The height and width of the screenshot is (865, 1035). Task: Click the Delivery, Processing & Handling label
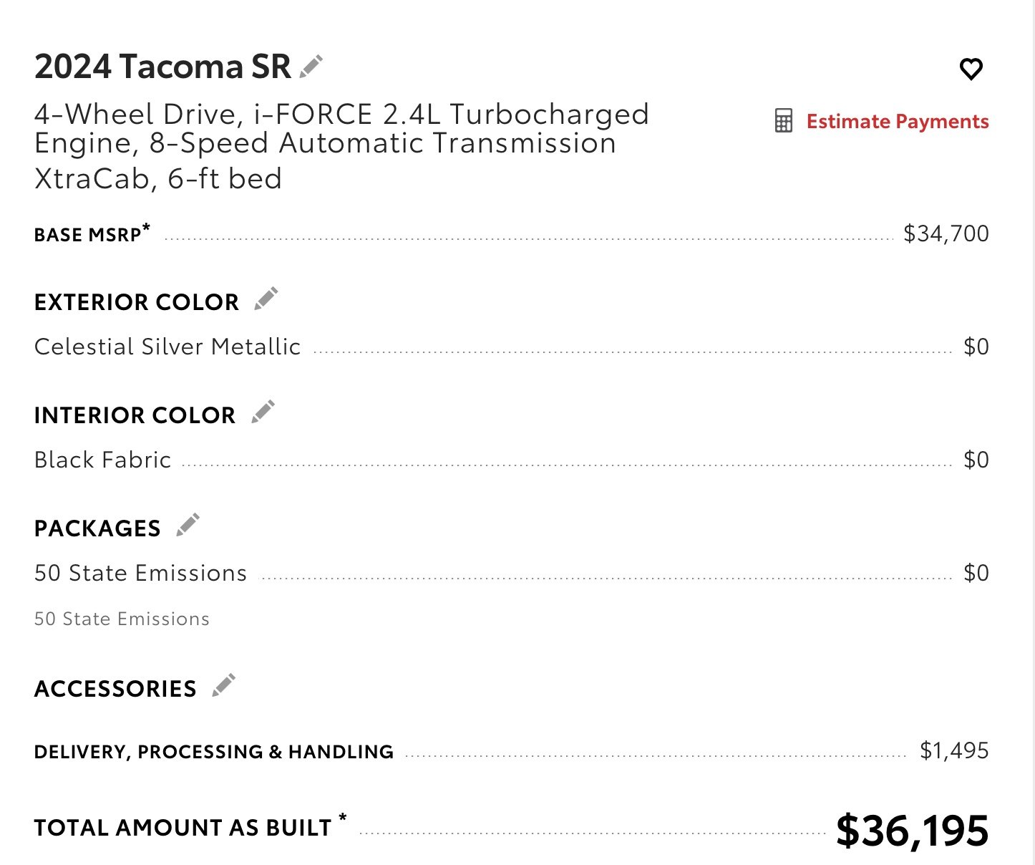tap(214, 752)
